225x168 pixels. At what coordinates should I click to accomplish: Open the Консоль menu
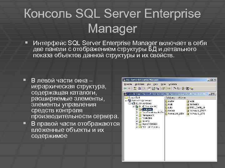point(128,84)
